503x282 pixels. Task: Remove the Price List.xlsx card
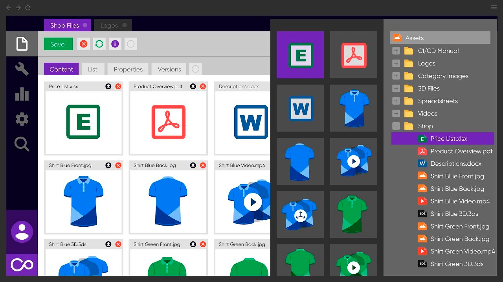pyautogui.click(x=118, y=87)
